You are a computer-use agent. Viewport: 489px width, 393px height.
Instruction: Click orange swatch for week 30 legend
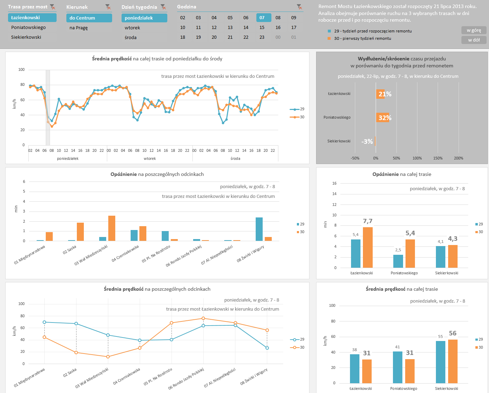329,38
